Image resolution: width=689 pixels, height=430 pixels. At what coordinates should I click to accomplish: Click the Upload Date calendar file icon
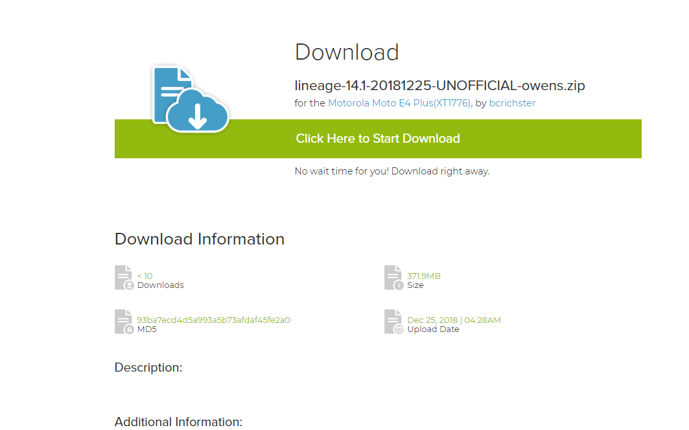pos(393,322)
